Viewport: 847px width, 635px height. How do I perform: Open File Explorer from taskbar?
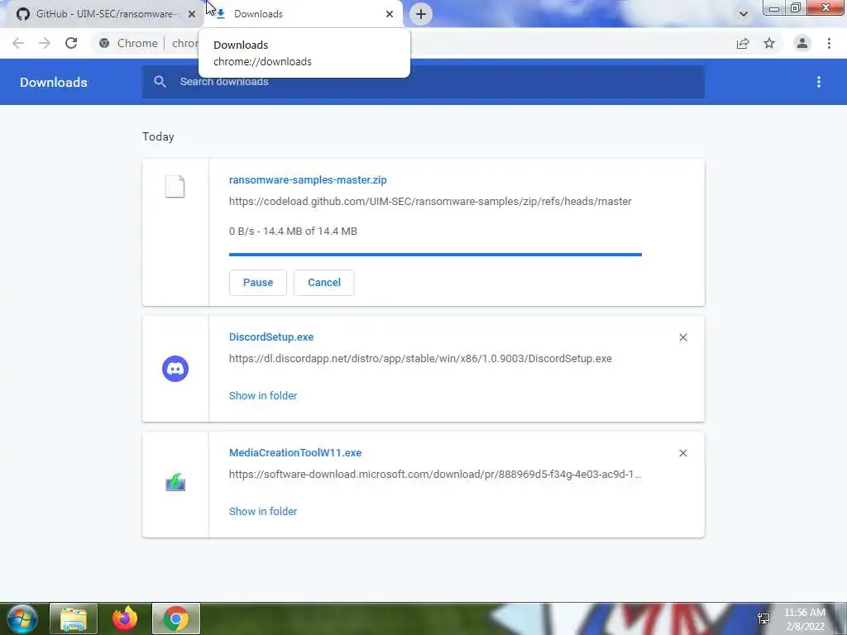click(x=74, y=618)
